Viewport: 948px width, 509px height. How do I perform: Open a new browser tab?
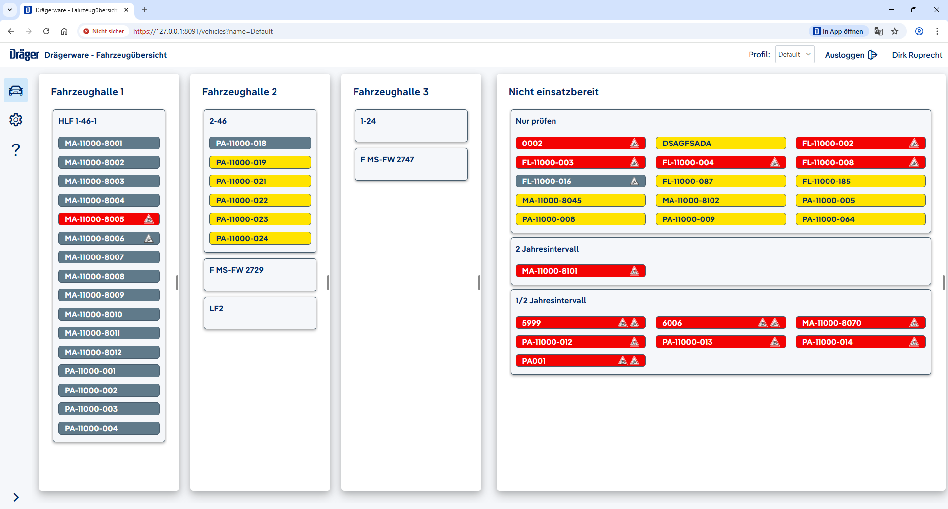144,10
